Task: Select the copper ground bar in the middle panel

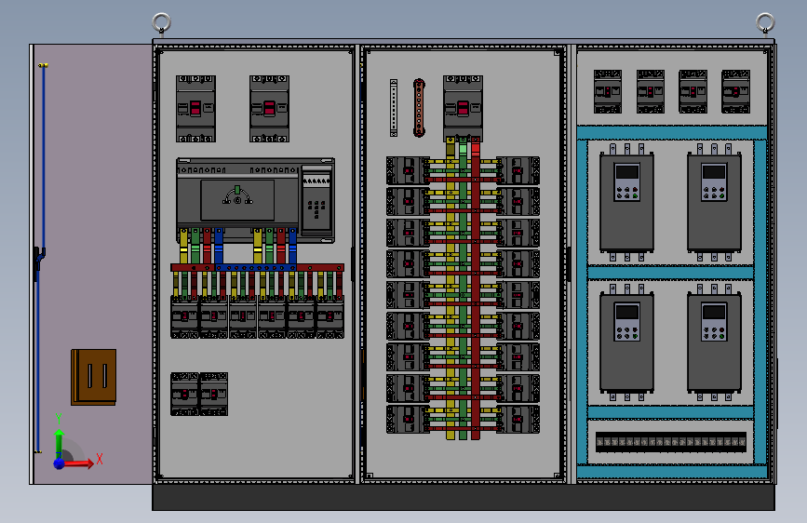Action: point(419,108)
